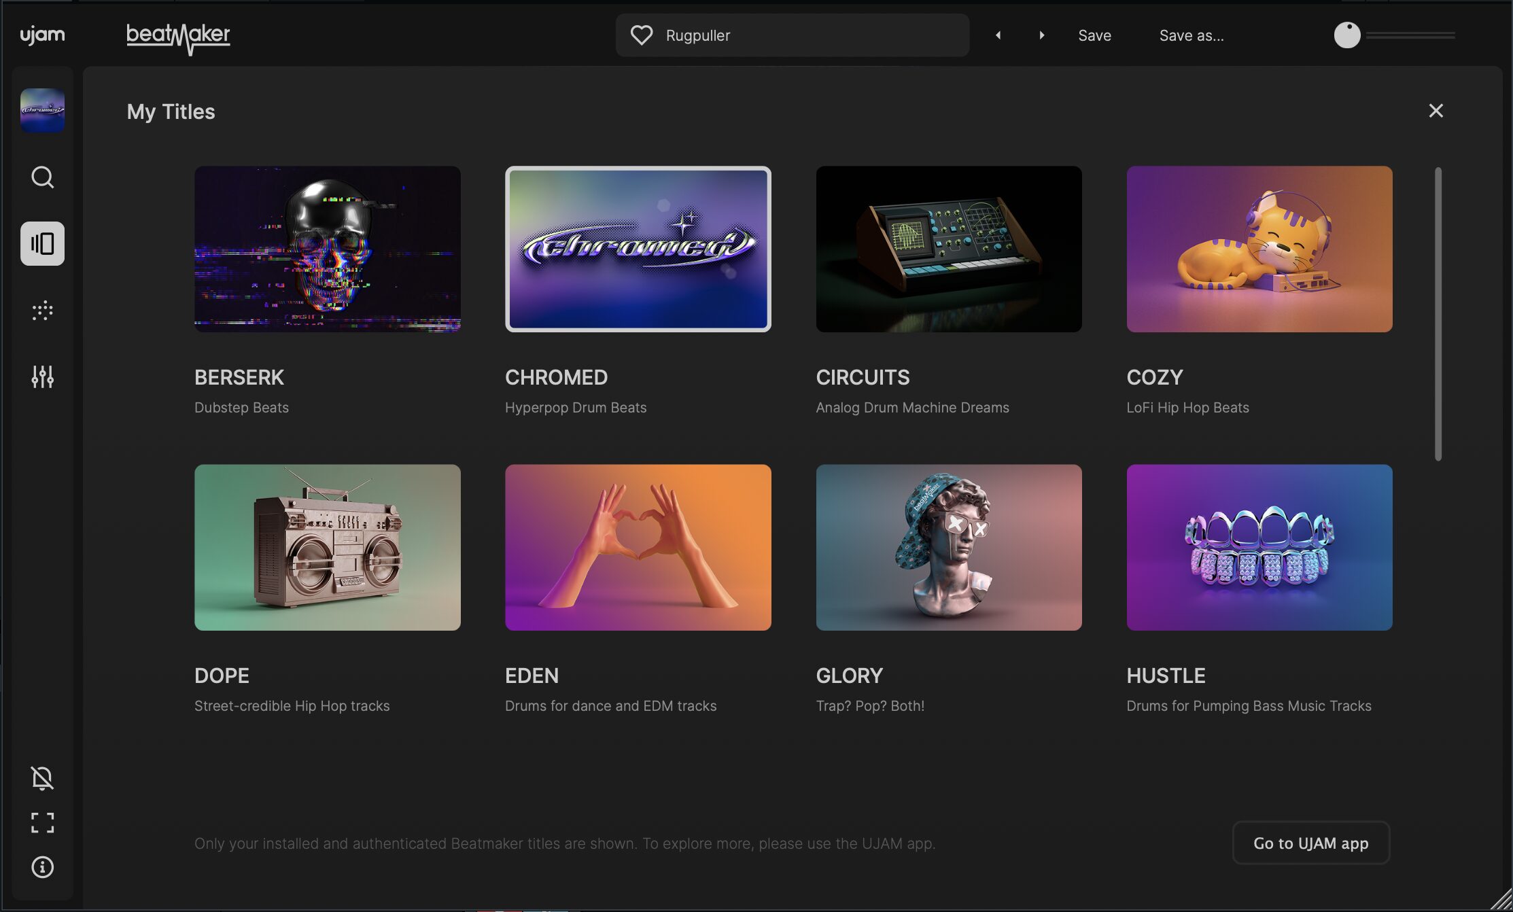This screenshot has height=912, width=1513.
Task: Click 'Dubstep Beats' description
Action: pyautogui.click(x=241, y=408)
